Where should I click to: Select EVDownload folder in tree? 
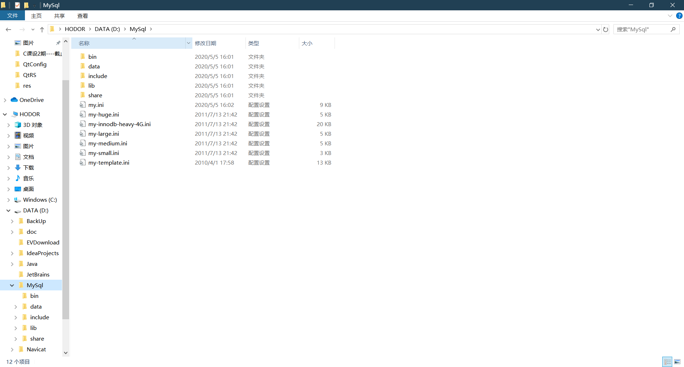click(x=43, y=242)
